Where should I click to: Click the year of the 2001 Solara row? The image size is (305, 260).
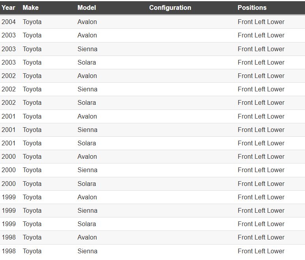(x=9, y=143)
